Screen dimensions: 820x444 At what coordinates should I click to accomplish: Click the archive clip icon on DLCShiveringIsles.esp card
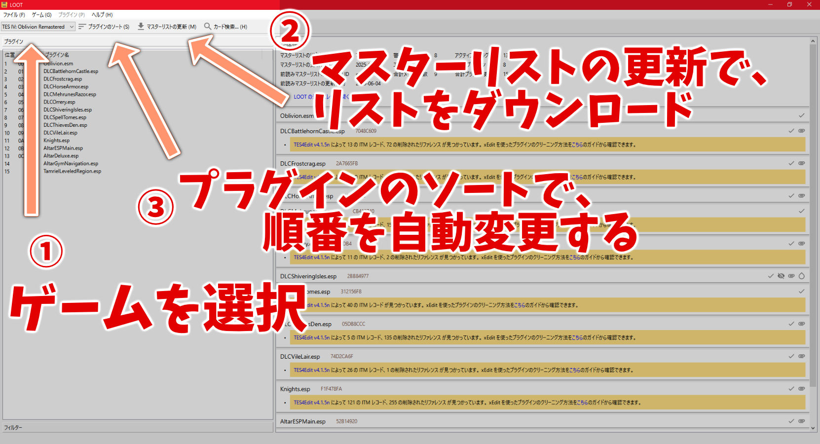click(791, 276)
